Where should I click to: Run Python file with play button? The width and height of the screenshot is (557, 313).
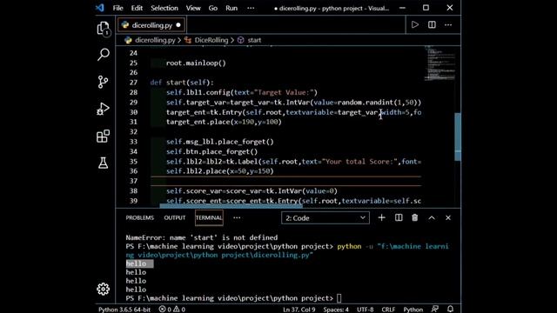pos(414,25)
